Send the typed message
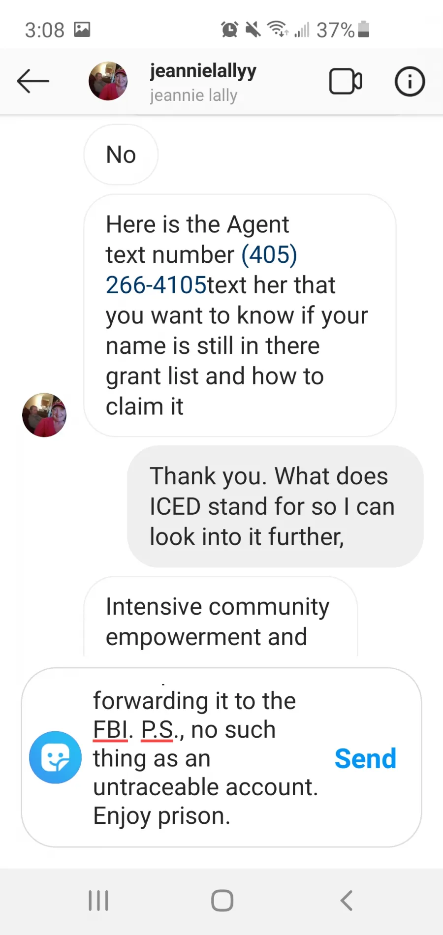This screenshot has height=935, width=443. click(365, 758)
